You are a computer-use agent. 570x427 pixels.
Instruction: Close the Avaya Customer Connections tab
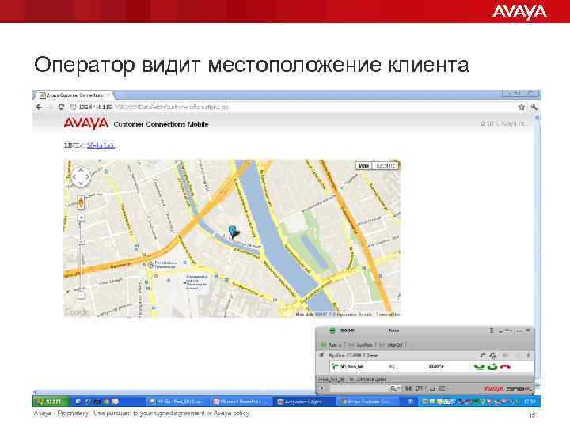(108, 95)
